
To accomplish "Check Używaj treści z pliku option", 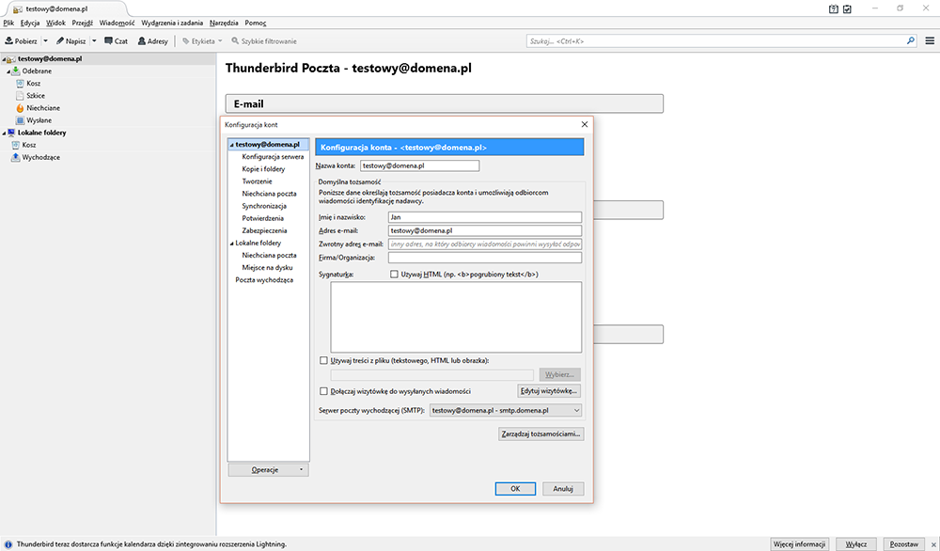I will pyautogui.click(x=323, y=360).
